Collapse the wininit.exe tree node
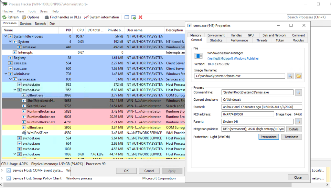Image resolution: width=331 pixels, height=189 pixels. [6, 74]
